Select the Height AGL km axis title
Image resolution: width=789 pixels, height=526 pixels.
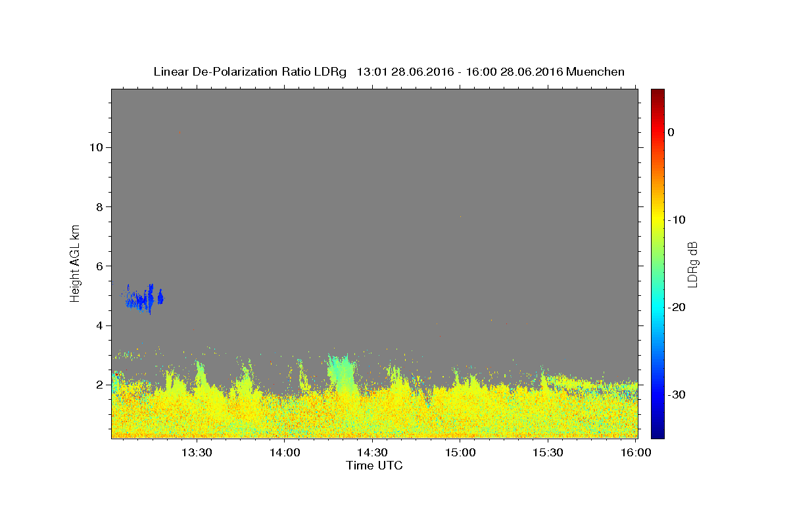pyautogui.click(x=75, y=263)
